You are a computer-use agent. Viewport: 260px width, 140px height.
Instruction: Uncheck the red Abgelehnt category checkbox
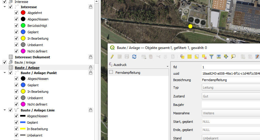17,13
